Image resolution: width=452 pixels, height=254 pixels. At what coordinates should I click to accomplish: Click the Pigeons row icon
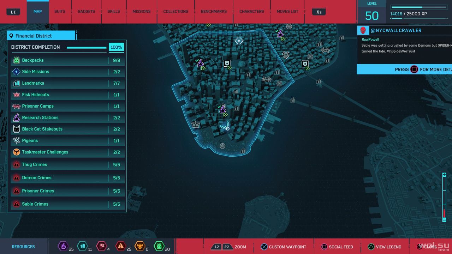coord(16,140)
